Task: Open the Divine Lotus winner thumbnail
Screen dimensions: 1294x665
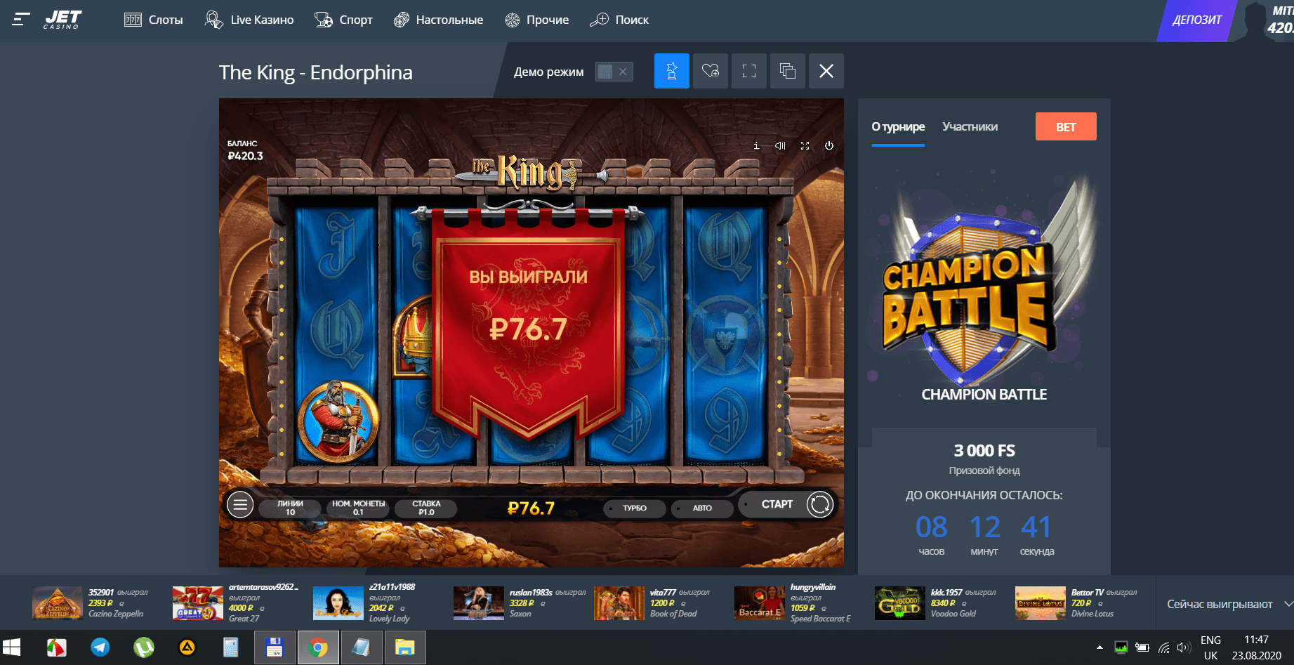Action: pyautogui.click(x=1041, y=603)
